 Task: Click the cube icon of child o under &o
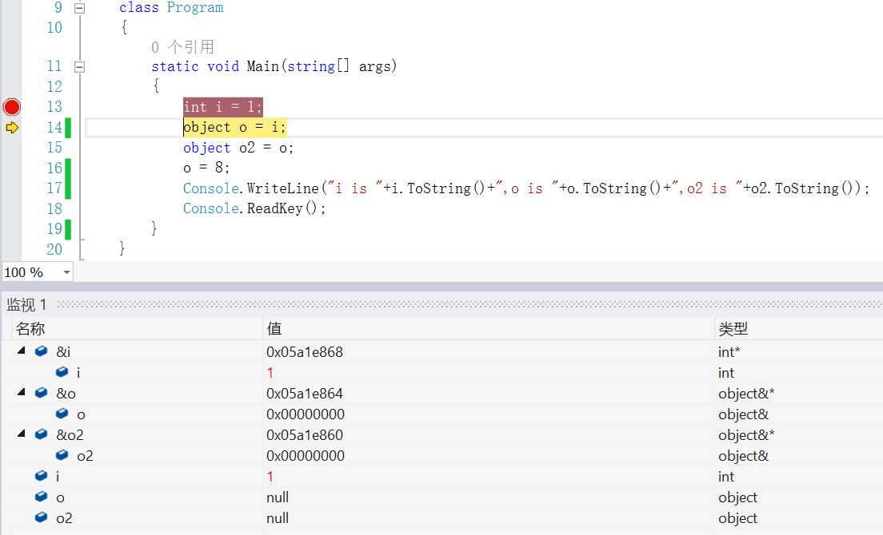pos(62,414)
